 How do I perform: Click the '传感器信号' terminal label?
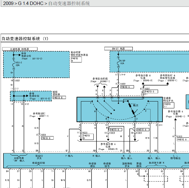(x=107, y=165)
